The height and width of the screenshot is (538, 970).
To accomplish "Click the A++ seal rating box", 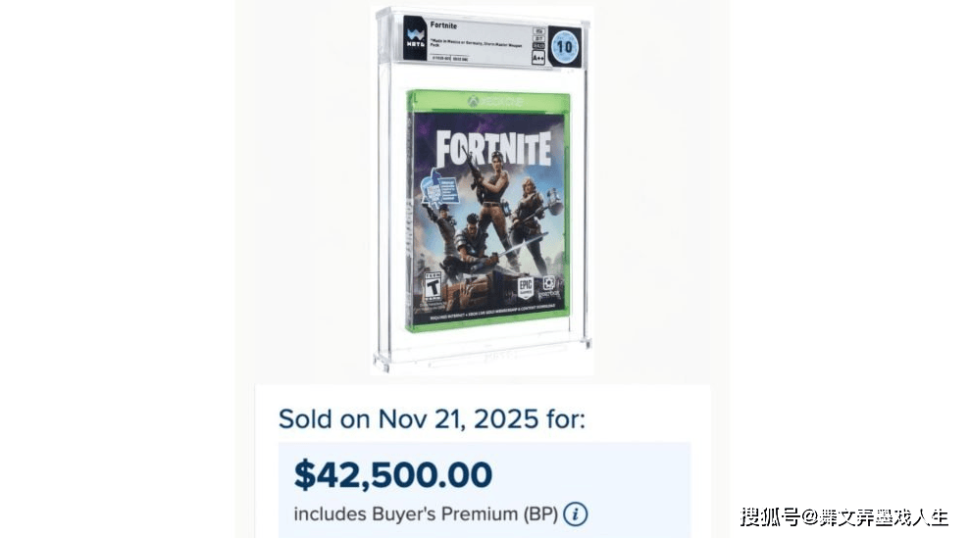I will (x=538, y=59).
